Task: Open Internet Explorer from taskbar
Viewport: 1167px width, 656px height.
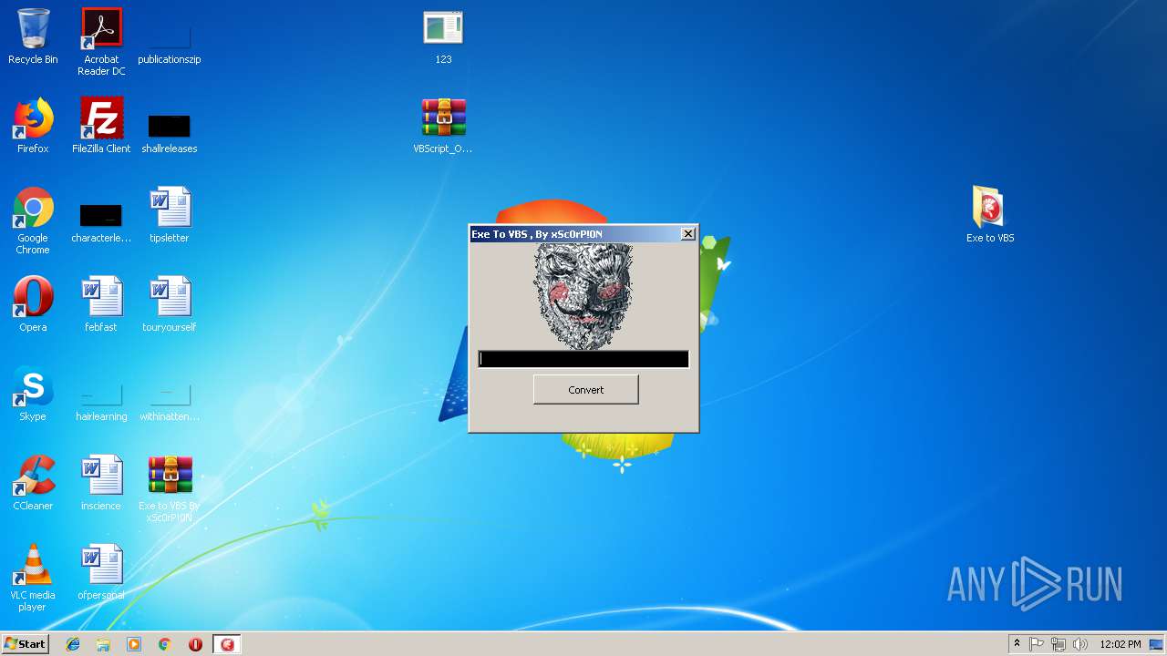Action: coord(73,644)
